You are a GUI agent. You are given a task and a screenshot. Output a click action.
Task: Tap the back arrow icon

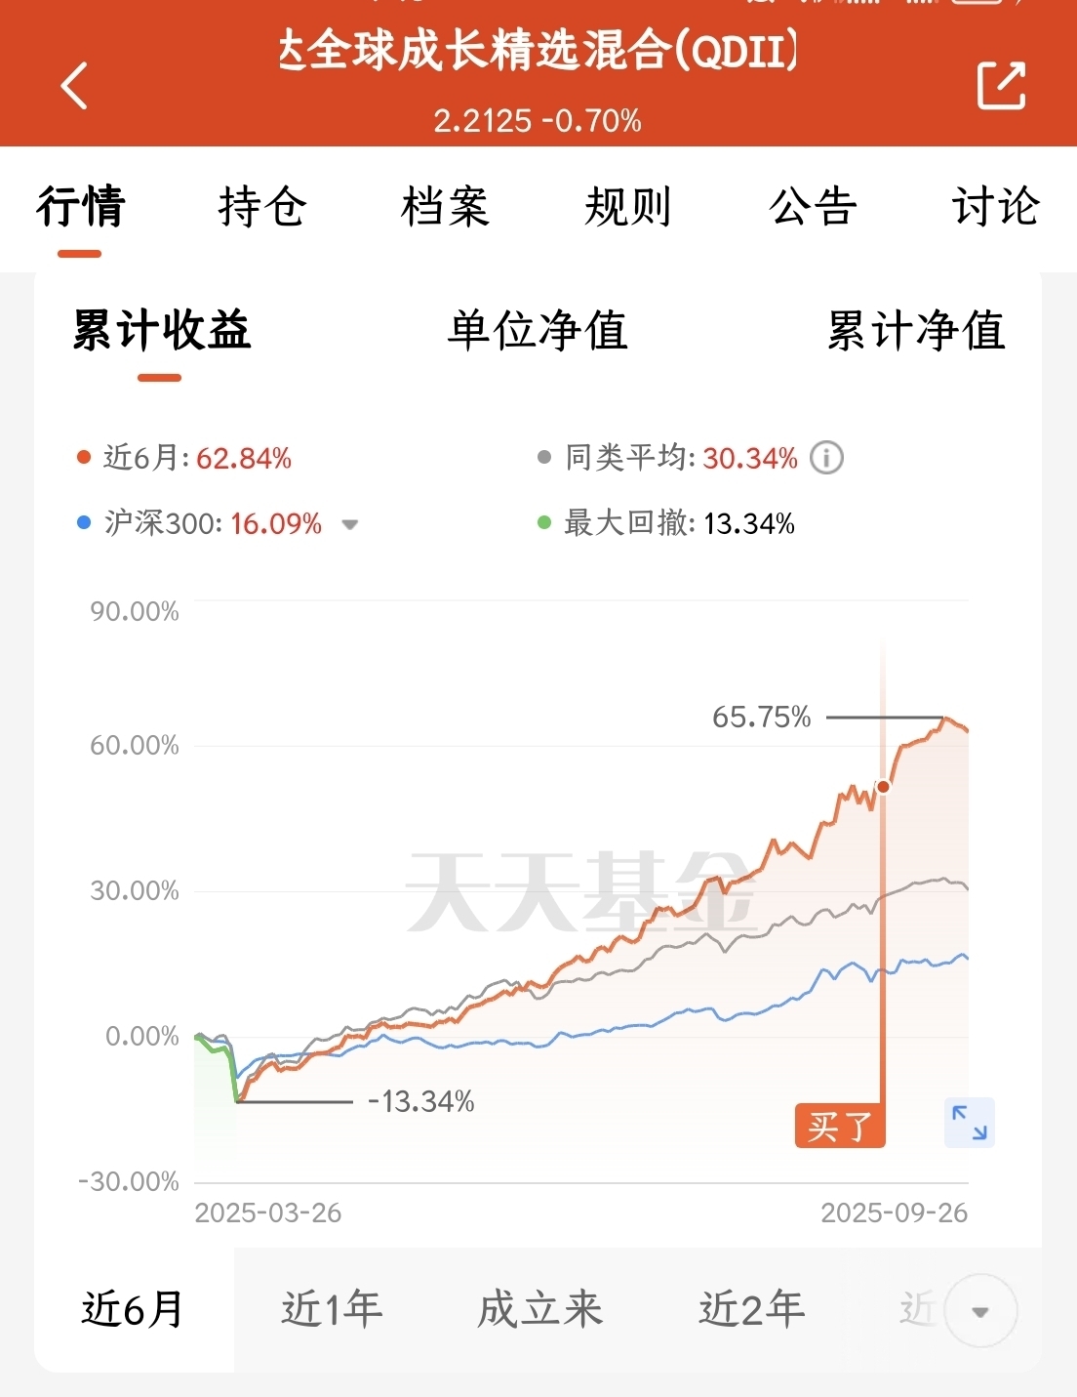click(x=74, y=86)
